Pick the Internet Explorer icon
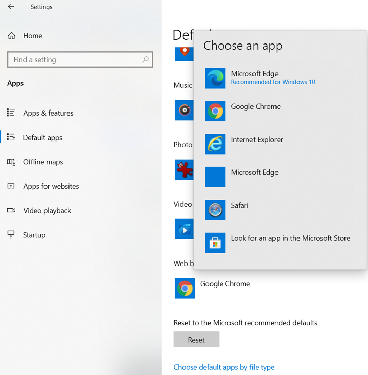 215,144
